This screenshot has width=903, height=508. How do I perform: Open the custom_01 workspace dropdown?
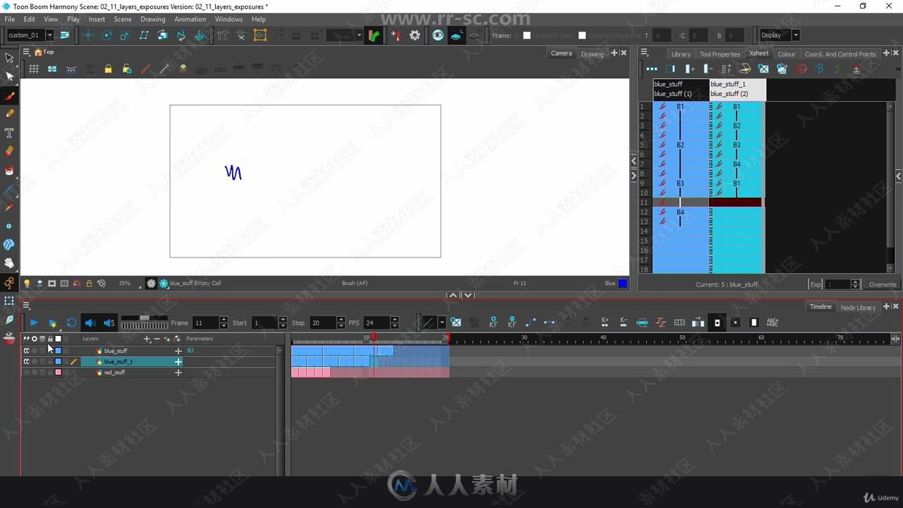pyautogui.click(x=49, y=35)
